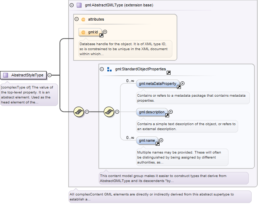Viewport: 258px width, 204px height.
Task: Collapse the attributes section
Action: [x=76, y=19]
